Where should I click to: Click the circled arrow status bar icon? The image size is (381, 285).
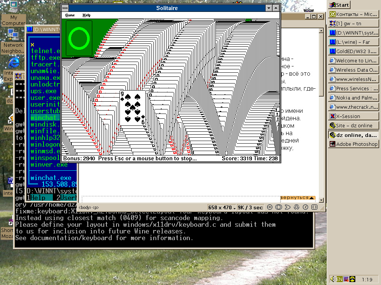pos(270,207)
